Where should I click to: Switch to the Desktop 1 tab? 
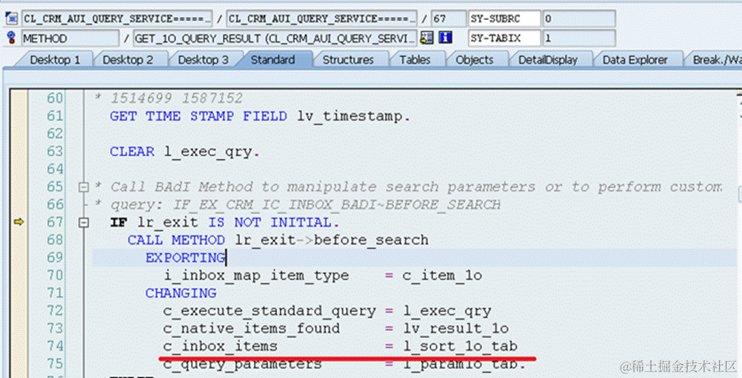(x=55, y=60)
